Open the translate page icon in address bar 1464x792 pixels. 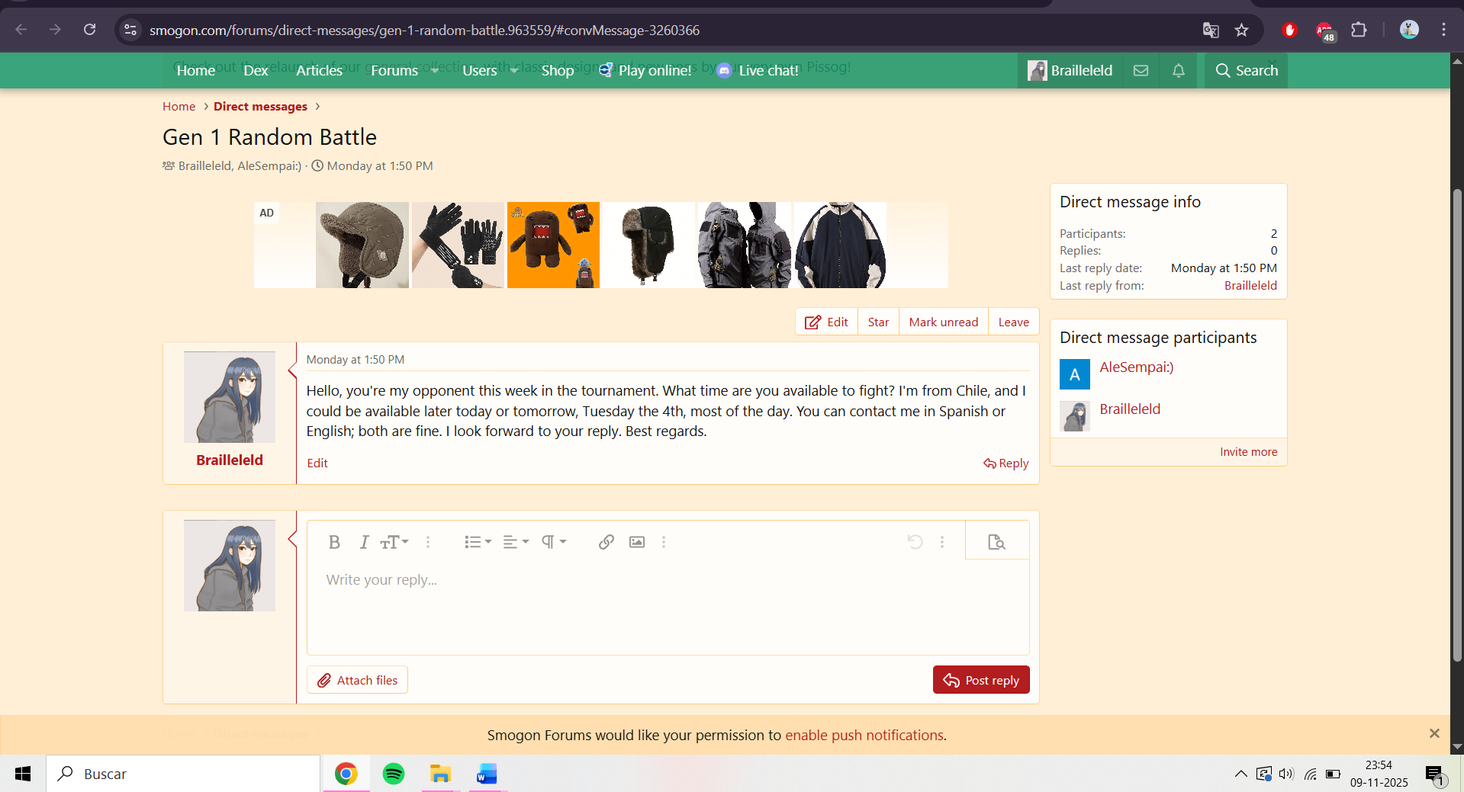coord(1211,30)
